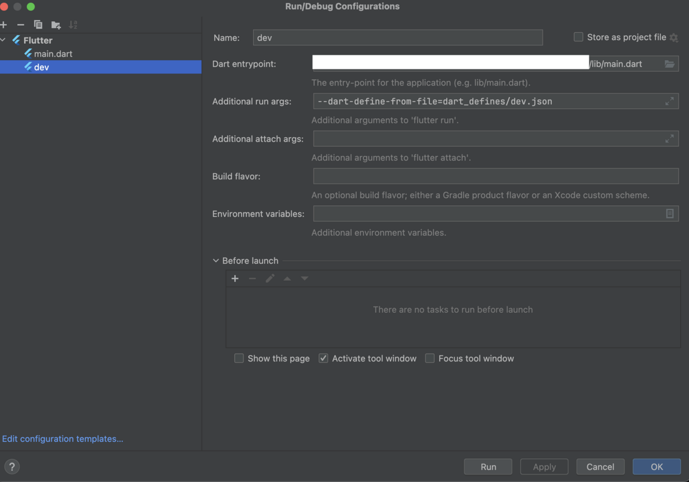
Task: Edit the Before launch task pencil icon
Action: (x=270, y=278)
